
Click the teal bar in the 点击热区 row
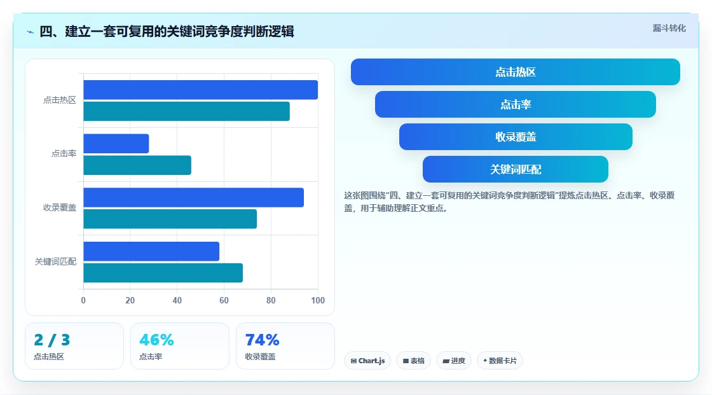pos(186,111)
